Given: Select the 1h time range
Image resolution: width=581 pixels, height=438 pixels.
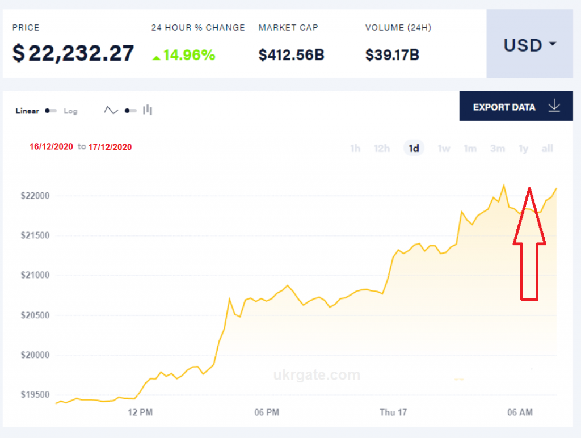Looking at the screenshot, I should [355, 149].
